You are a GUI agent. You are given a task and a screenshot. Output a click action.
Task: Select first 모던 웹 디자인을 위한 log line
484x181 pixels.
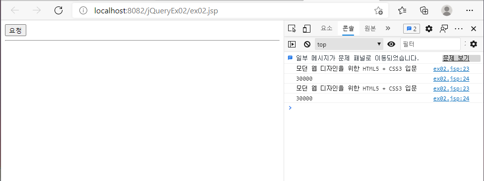[x=357, y=69]
